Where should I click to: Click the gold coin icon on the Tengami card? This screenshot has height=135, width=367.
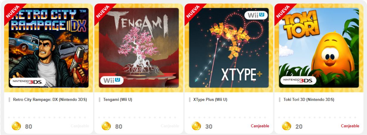106,126
